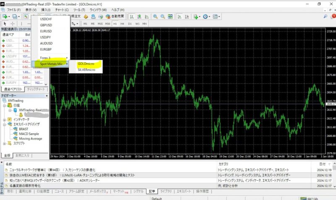Select the H4 timeframe
This screenshot has width=336, height=200.
[122, 24]
